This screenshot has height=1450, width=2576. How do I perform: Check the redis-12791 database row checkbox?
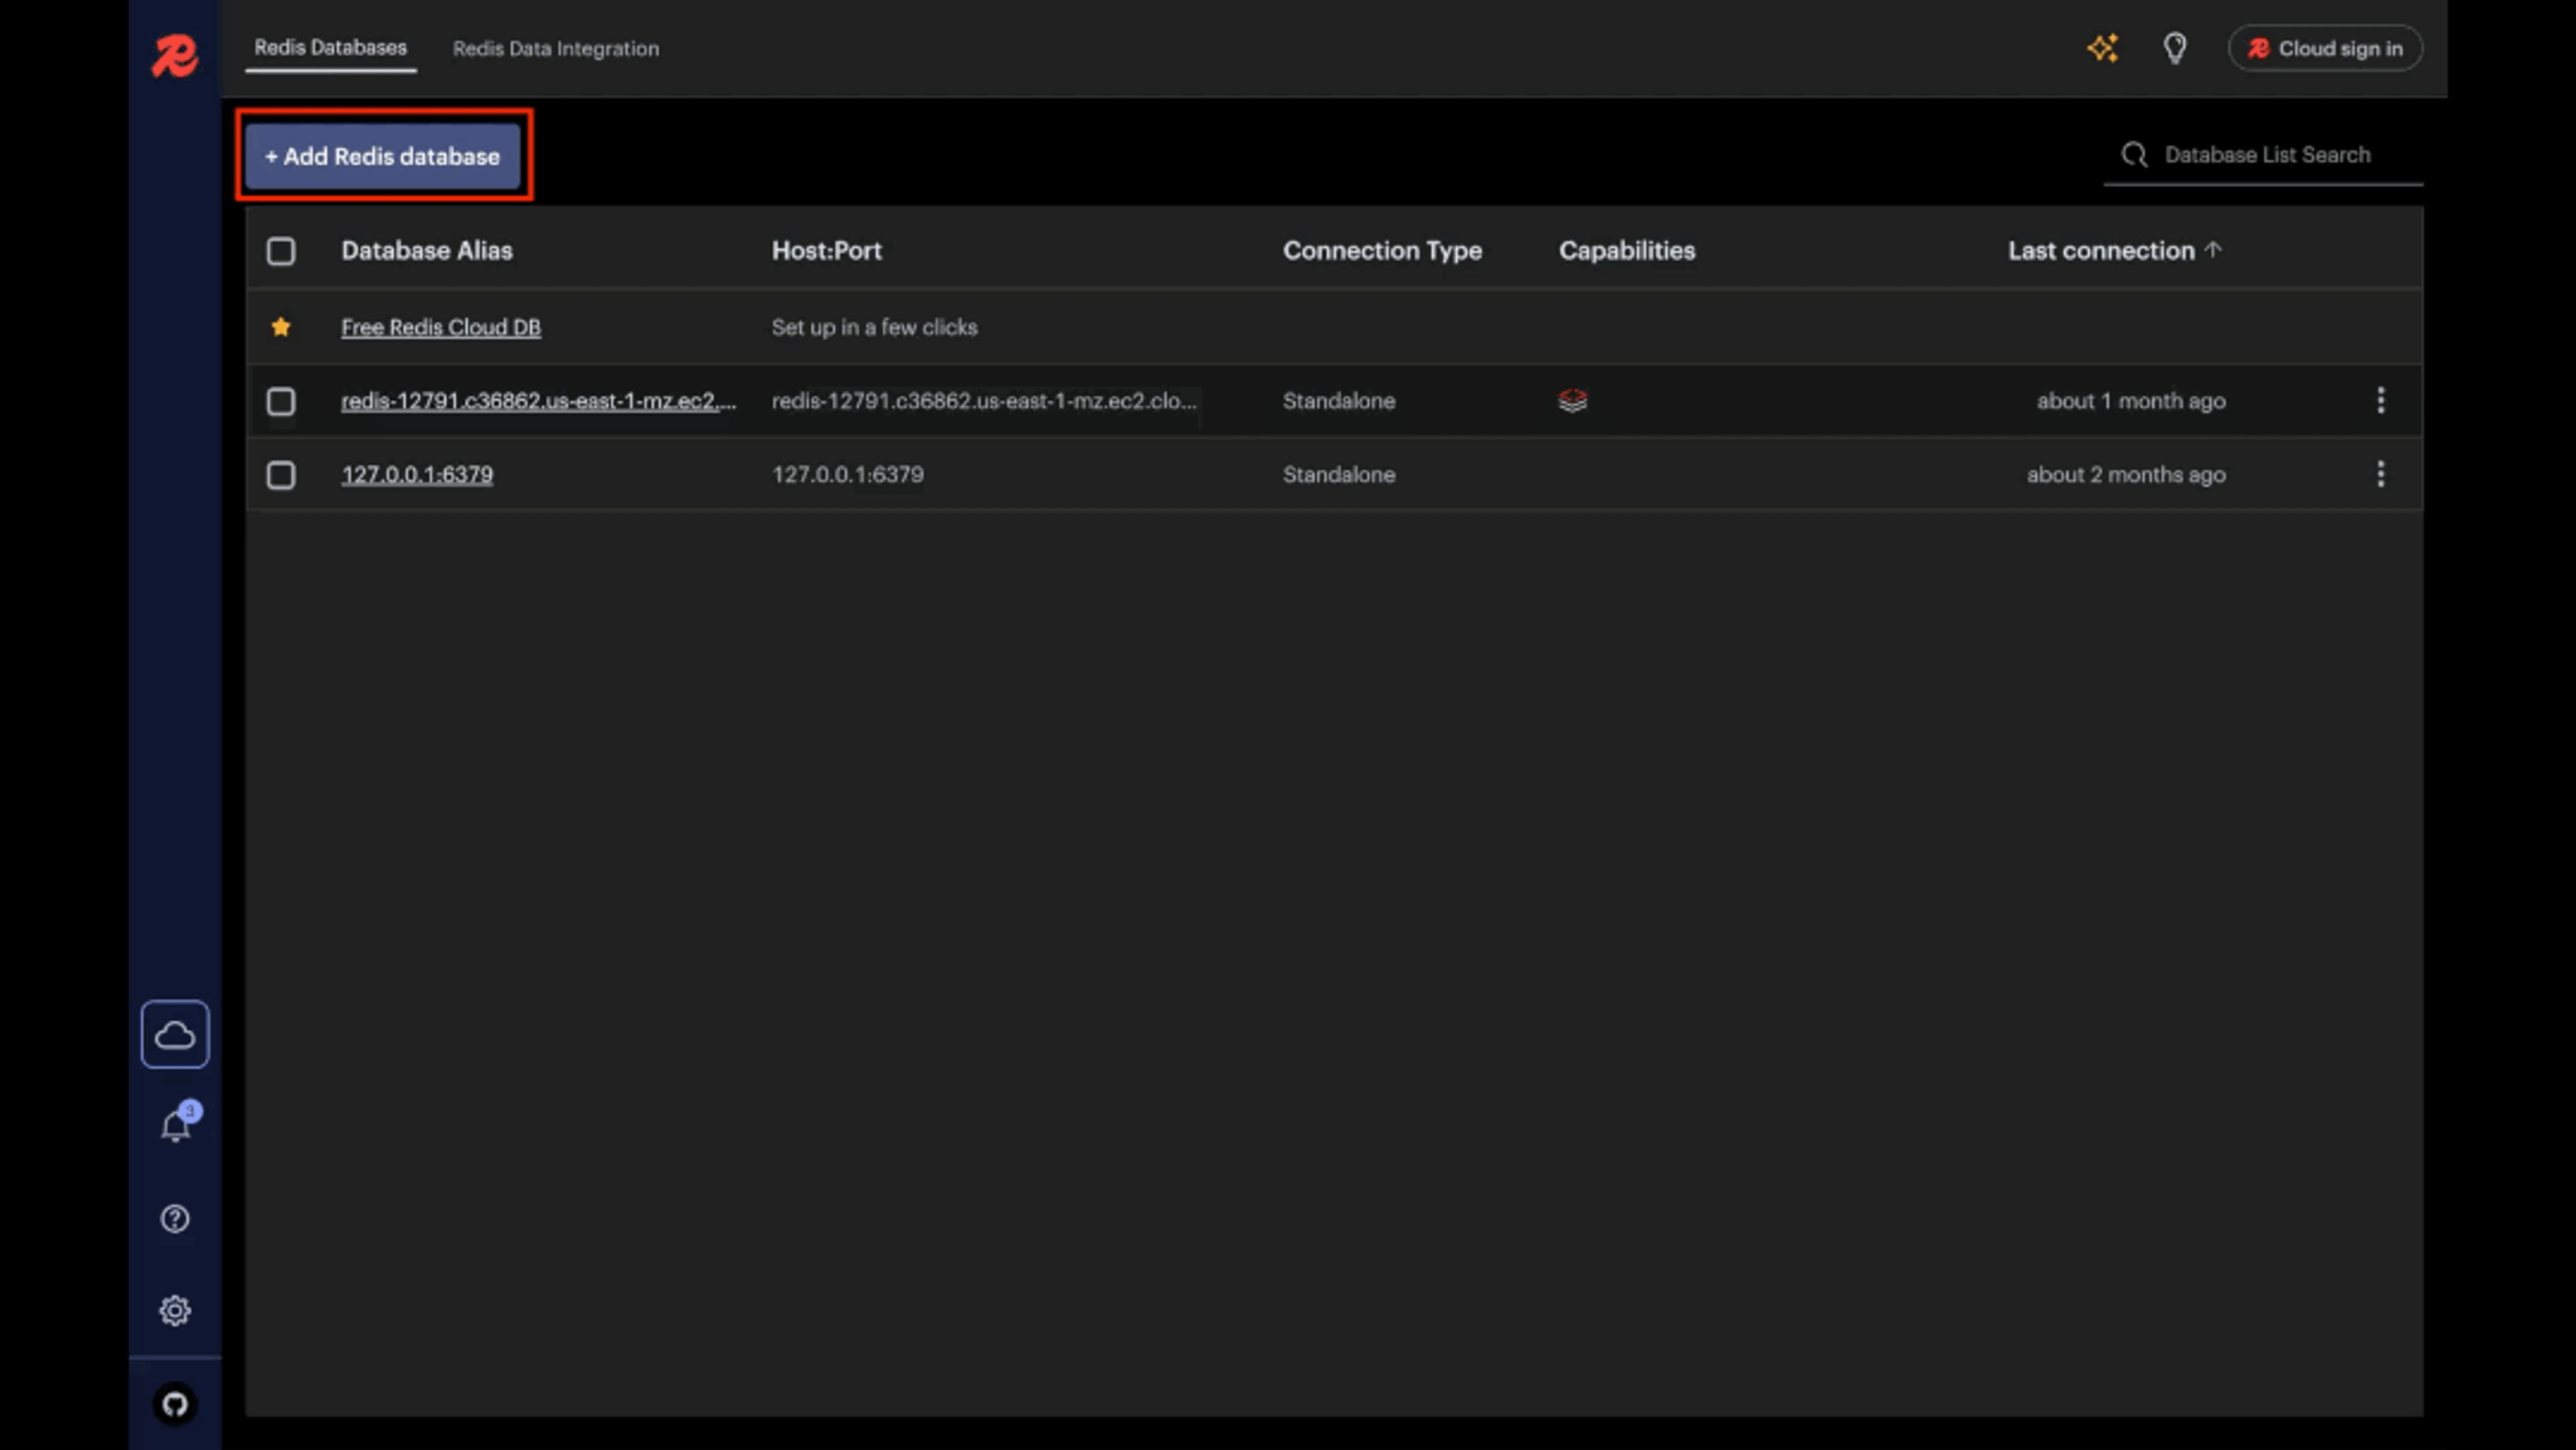pyautogui.click(x=281, y=401)
